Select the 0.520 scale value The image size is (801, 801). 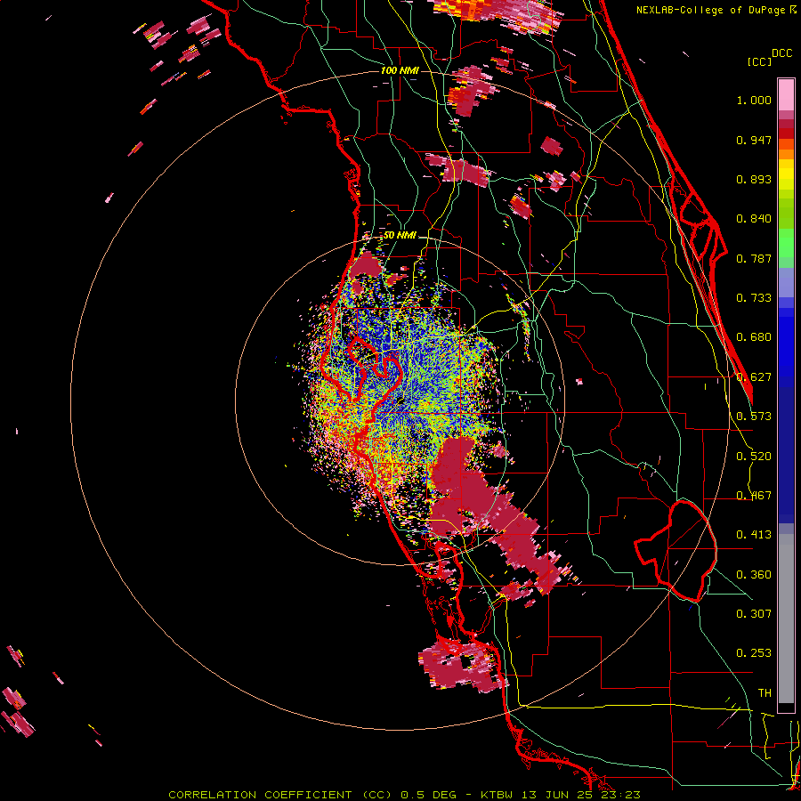(754, 457)
